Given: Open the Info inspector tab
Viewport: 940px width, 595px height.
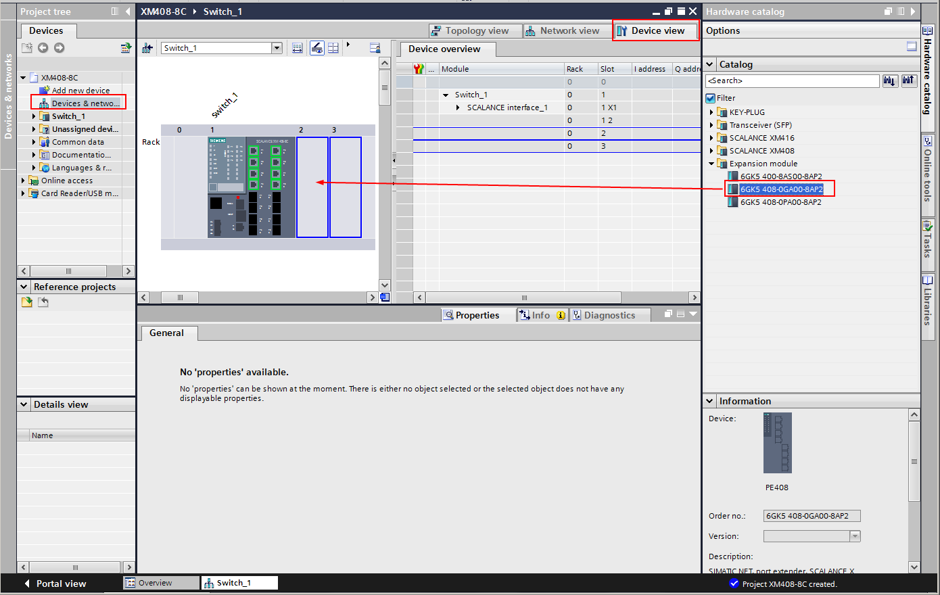Looking at the screenshot, I should [x=543, y=315].
